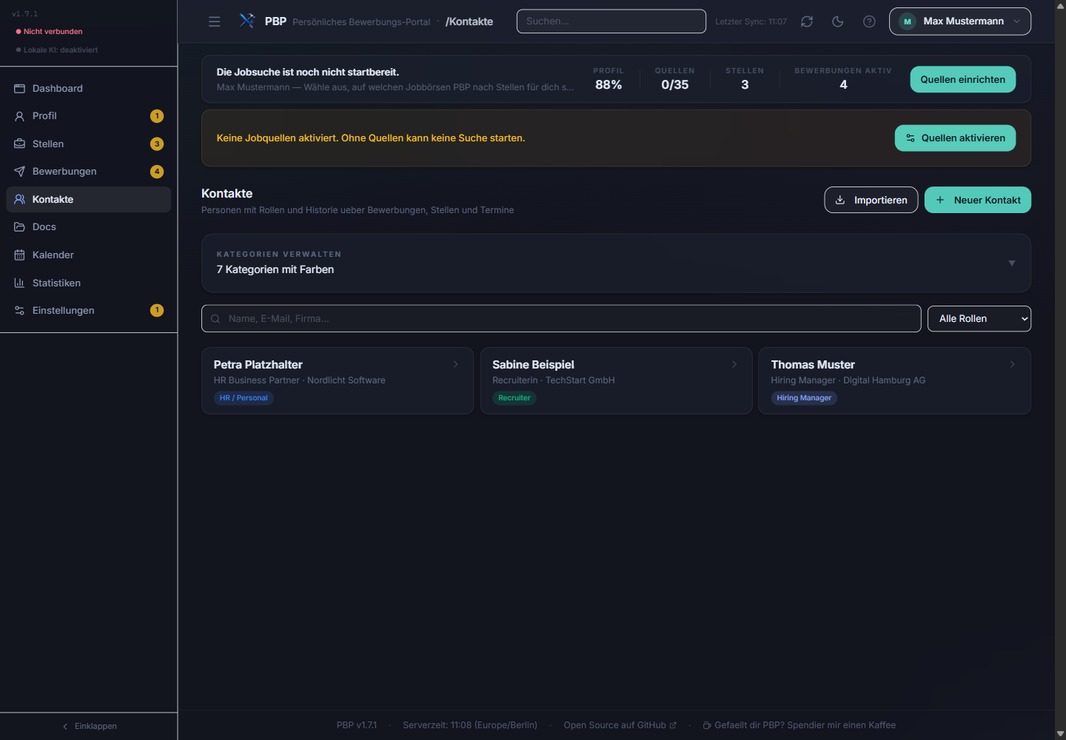Click Thomas Muster name
Viewport: 1066px width, 740px height.
pyautogui.click(x=813, y=365)
